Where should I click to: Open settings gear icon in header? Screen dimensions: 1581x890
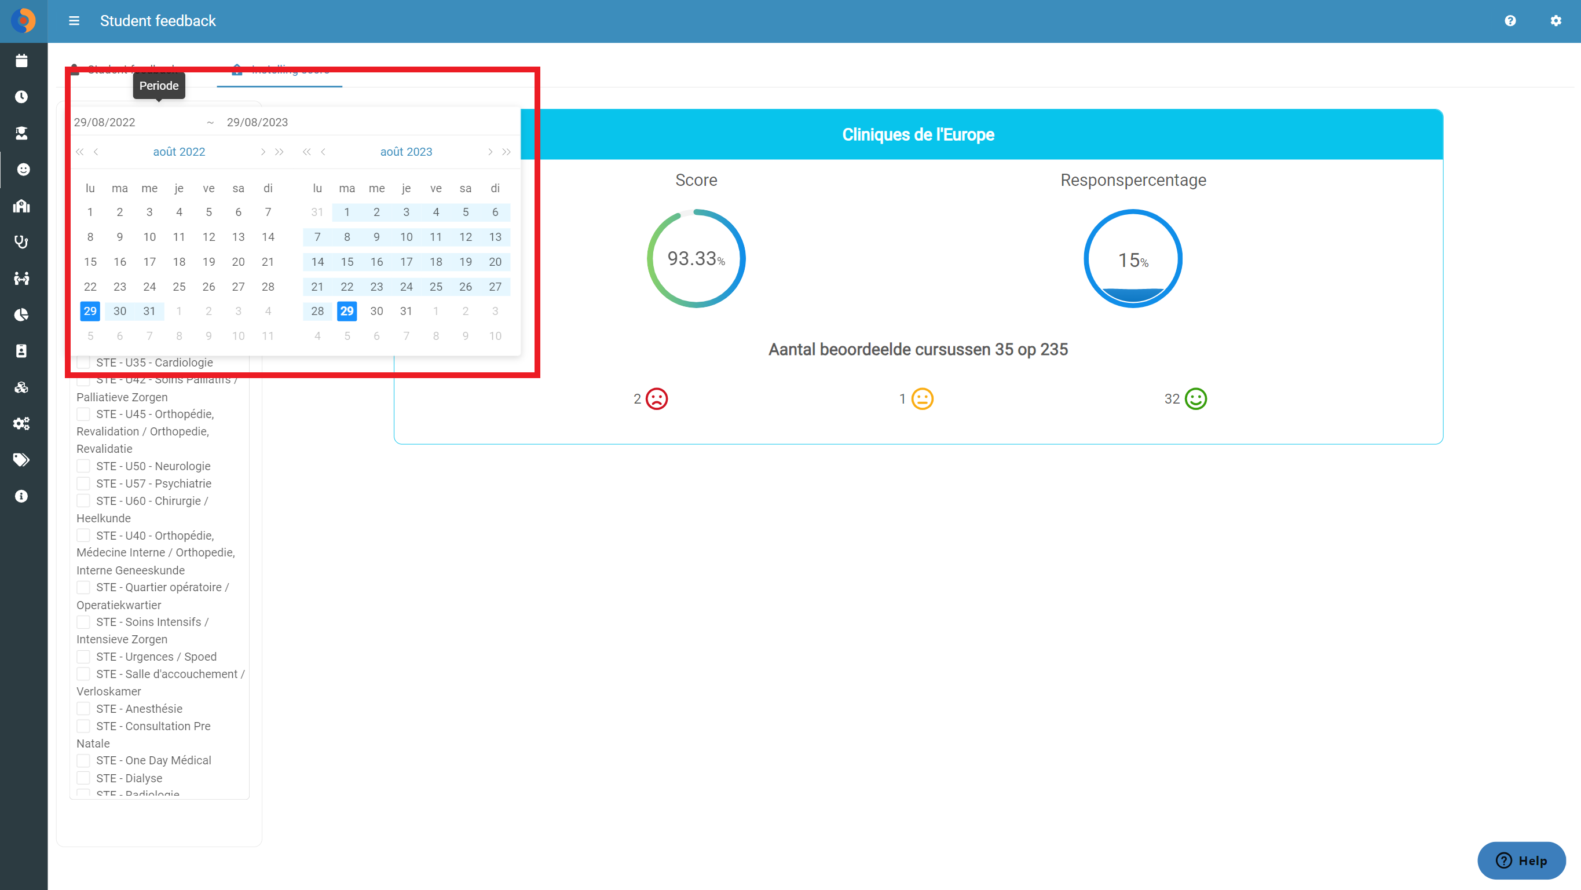(x=1556, y=21)
